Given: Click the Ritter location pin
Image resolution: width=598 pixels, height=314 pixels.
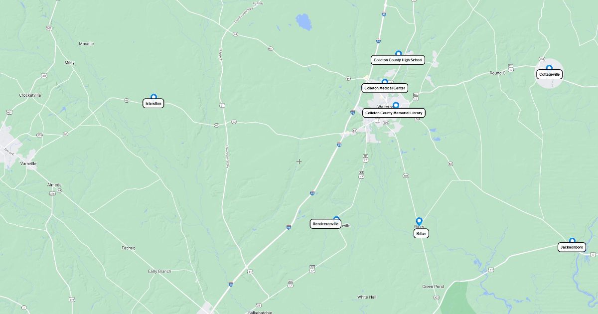Looking at the screenshot, I should click(x=419, y=221).
